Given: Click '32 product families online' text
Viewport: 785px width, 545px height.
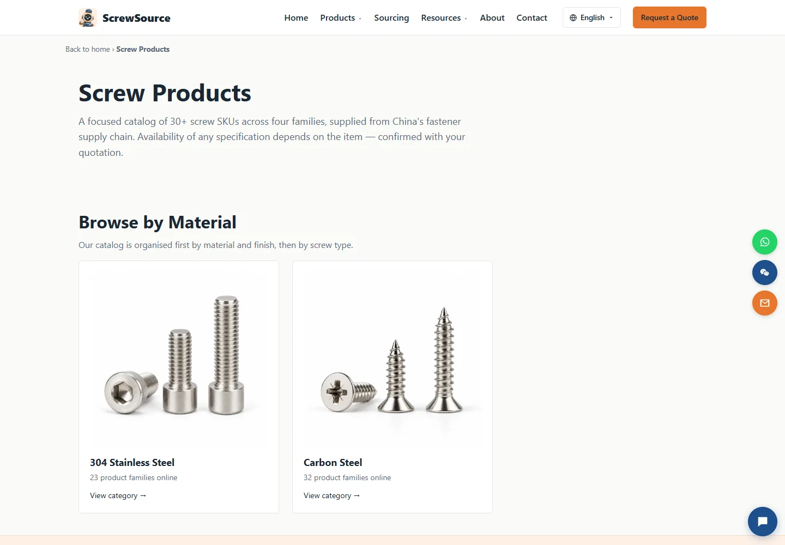Looking at the screenshot, I should click(x=347, y=477).
